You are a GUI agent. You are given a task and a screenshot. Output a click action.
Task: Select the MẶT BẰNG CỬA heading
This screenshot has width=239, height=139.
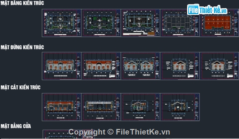point(16,126)
